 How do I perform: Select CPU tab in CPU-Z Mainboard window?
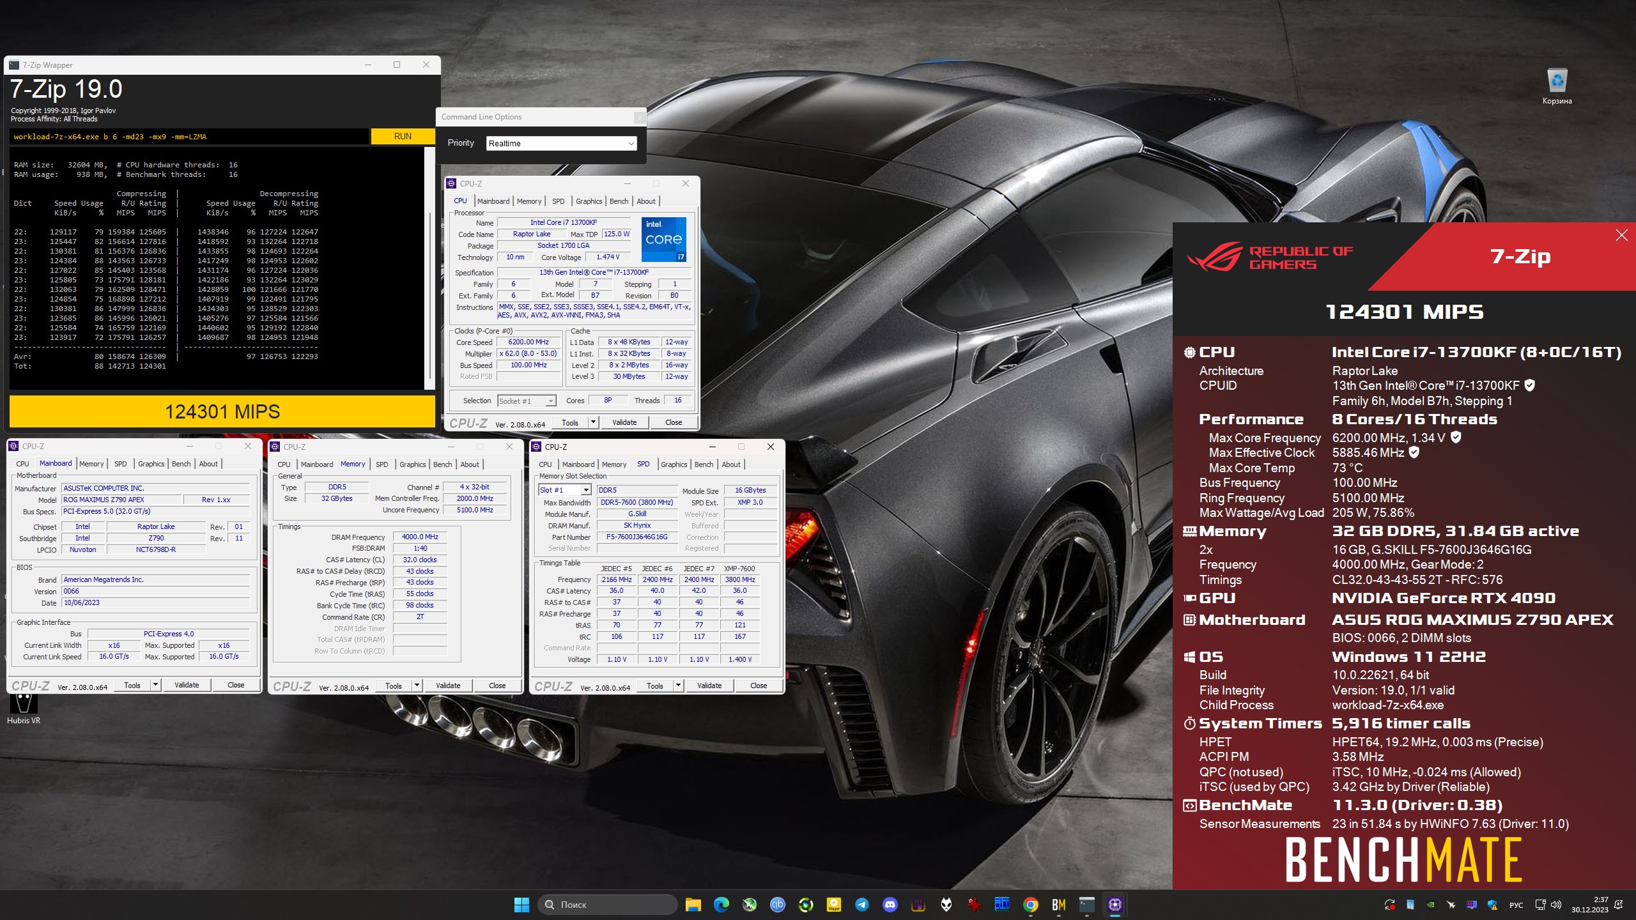(22, 464)
